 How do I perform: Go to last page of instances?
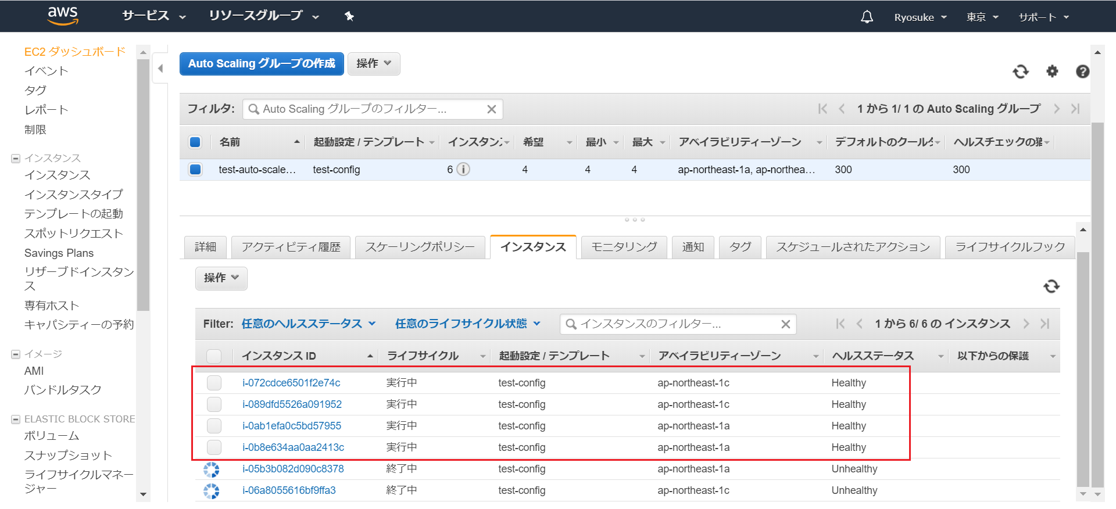point(1045,324)
